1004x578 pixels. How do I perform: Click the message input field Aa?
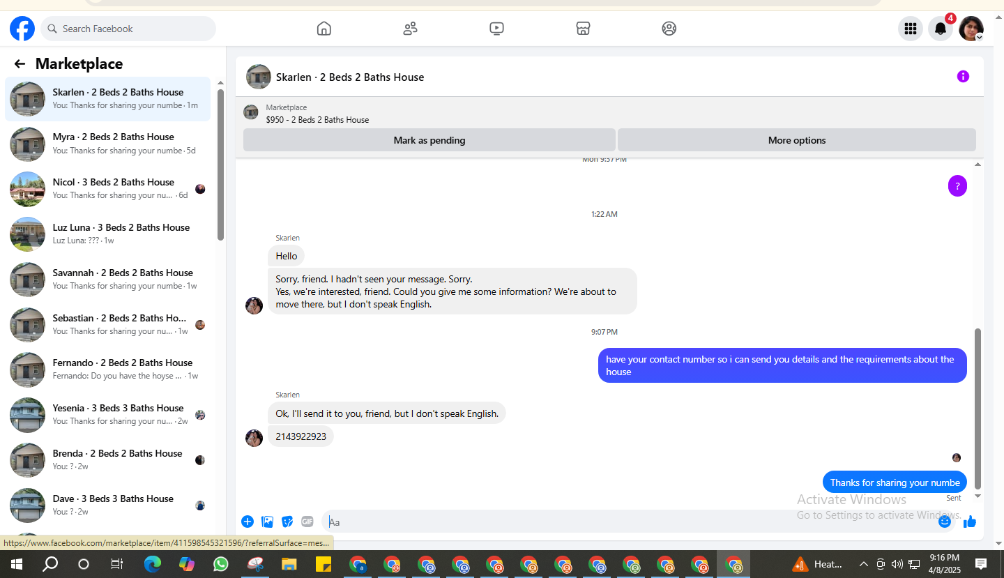tap(630, 522)
